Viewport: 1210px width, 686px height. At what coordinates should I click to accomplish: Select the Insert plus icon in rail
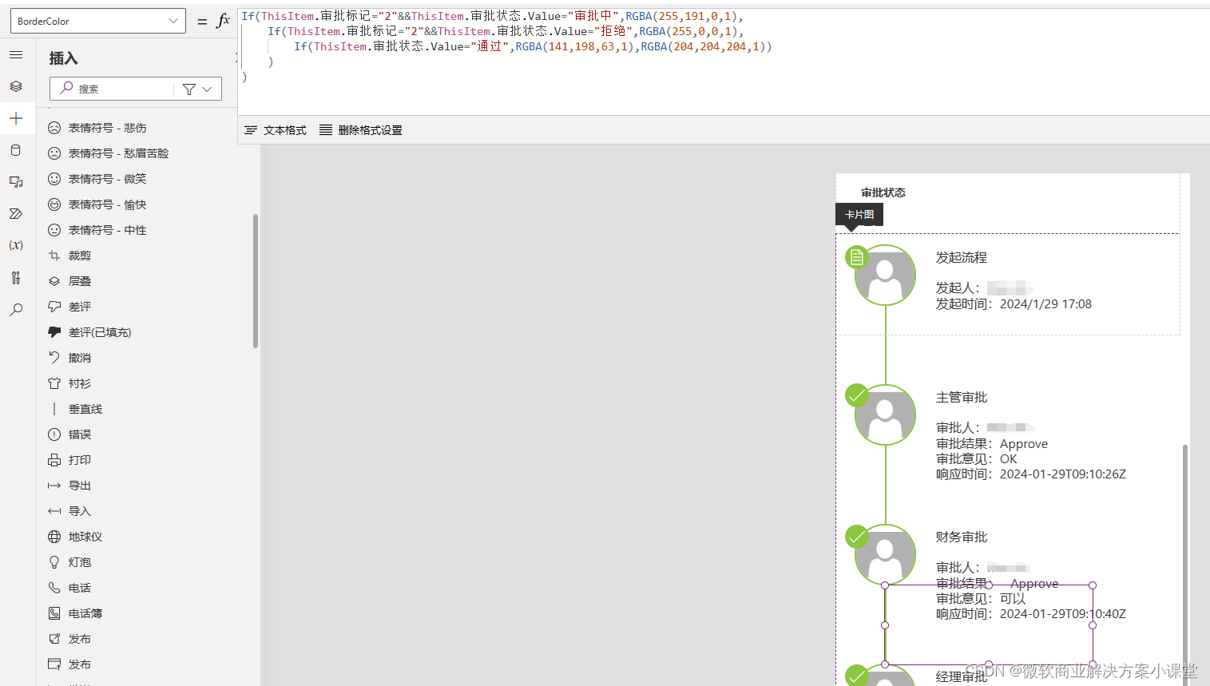[x=16, y=118]
